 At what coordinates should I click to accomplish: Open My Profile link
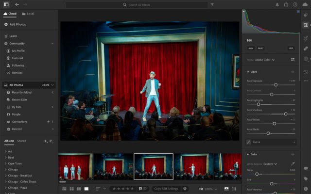(x=18, y=50)
